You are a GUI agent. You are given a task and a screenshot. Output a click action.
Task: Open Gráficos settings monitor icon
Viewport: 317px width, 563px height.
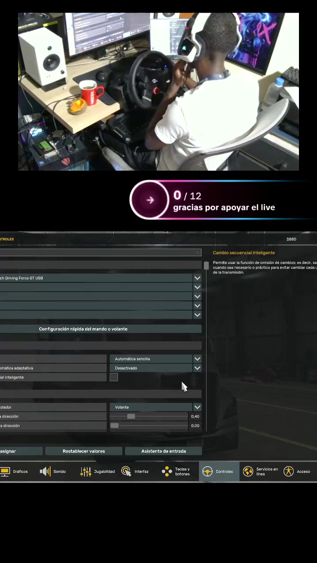click(5, 472)
